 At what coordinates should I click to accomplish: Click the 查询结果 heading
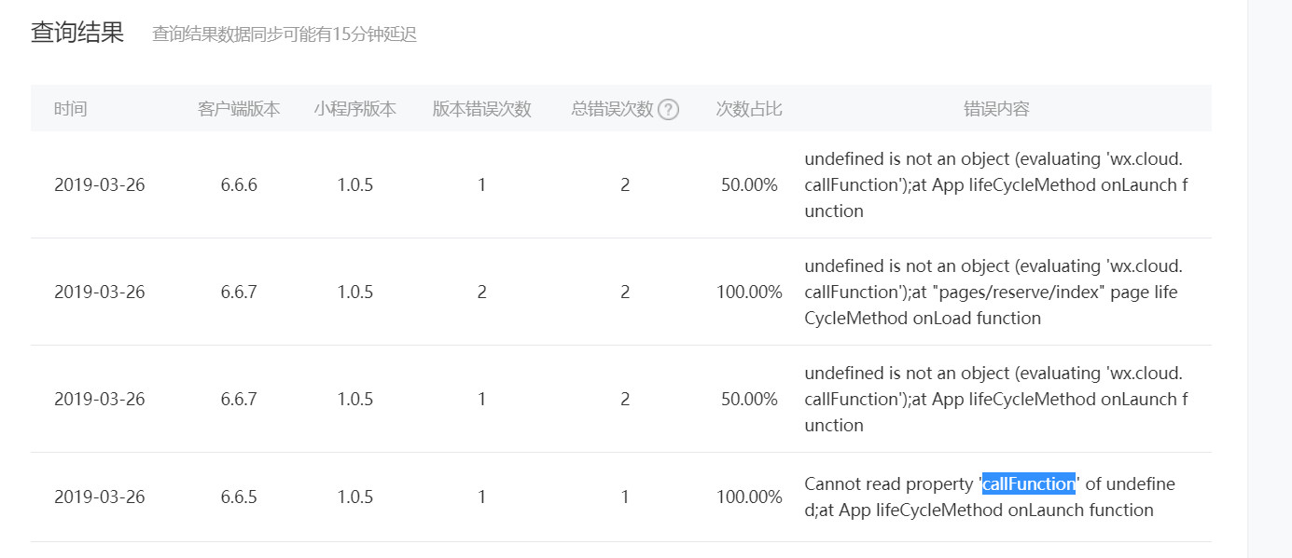(77, 34)
